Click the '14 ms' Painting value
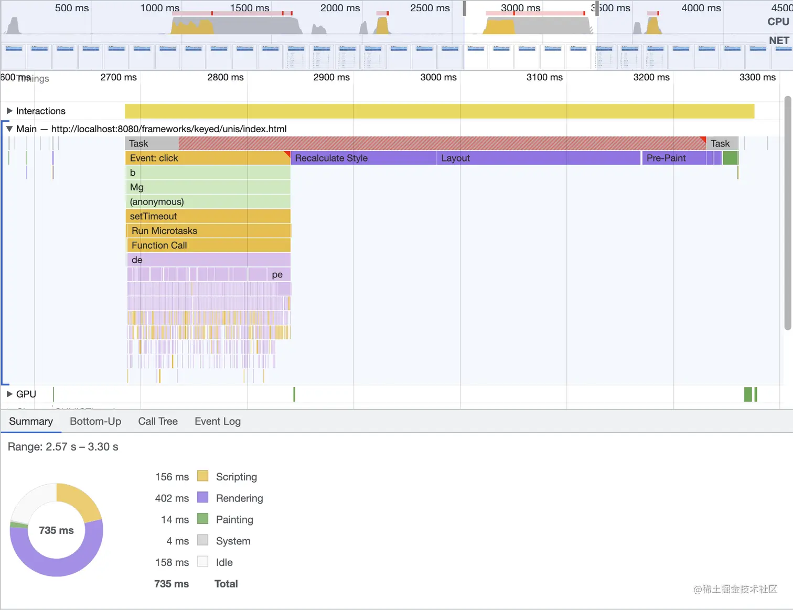 click(x=175, y=520)
